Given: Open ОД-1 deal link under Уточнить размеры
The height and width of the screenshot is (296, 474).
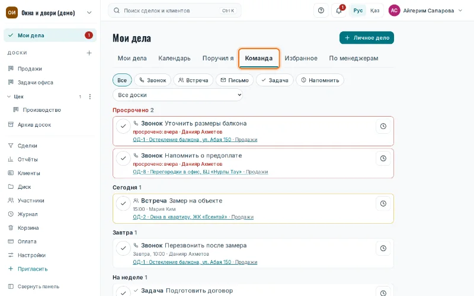Looking at the screenshot, I should (195, 140).
